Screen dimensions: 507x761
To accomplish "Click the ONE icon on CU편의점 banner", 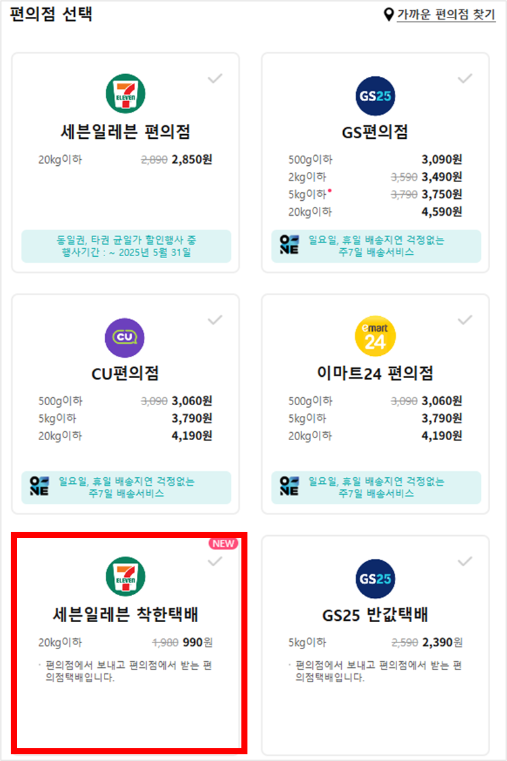I will pyautogui.click(x=40, y=485).
